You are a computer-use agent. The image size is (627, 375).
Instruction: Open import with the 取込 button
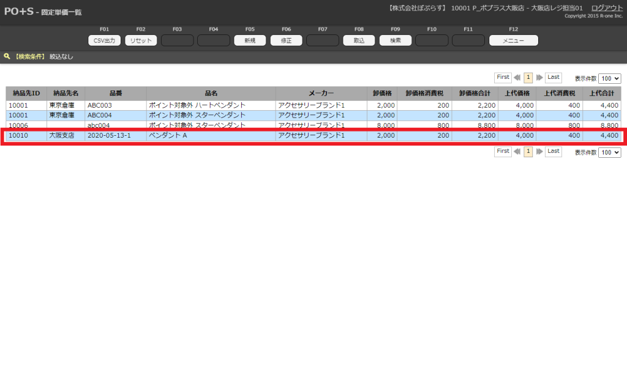359,40
